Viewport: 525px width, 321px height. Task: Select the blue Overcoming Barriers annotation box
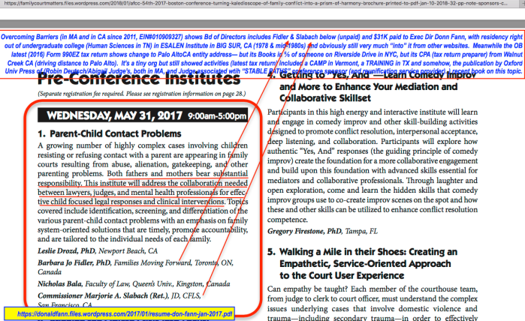point(262,52)
